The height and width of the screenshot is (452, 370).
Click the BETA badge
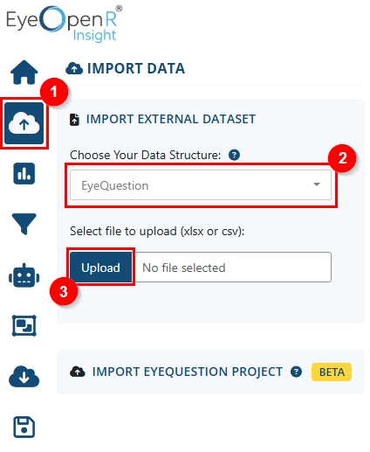tap(332, 372)
